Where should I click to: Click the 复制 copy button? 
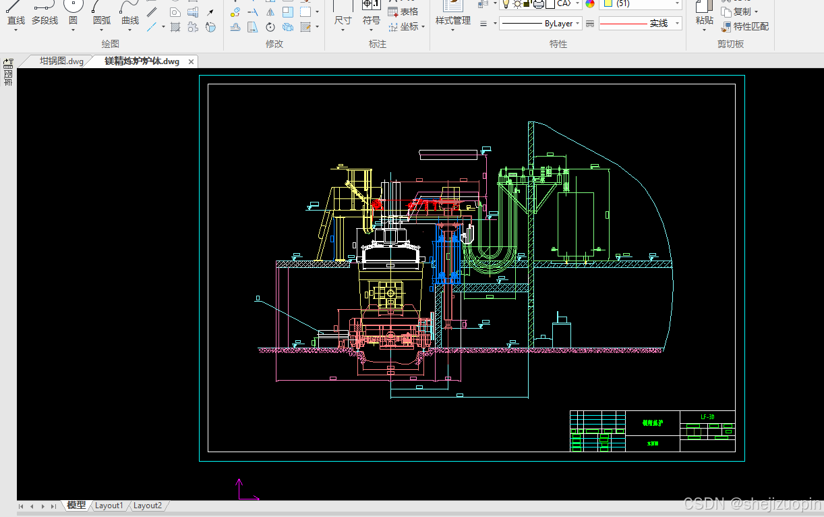click(x=740, y=11)
